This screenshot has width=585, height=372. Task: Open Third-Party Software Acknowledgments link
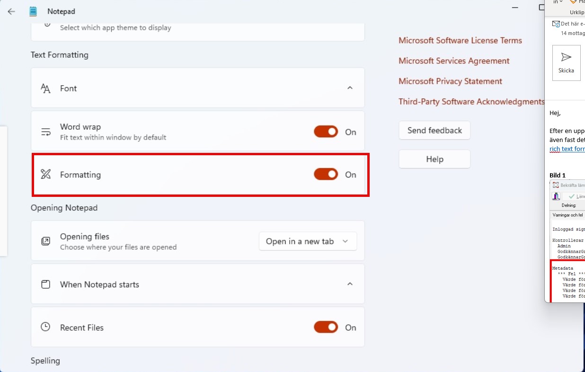click(x=471, y=102)
